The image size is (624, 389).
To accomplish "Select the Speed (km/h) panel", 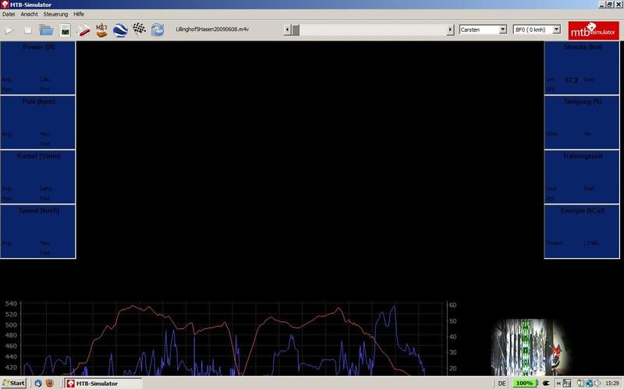I will coord(37,232).
